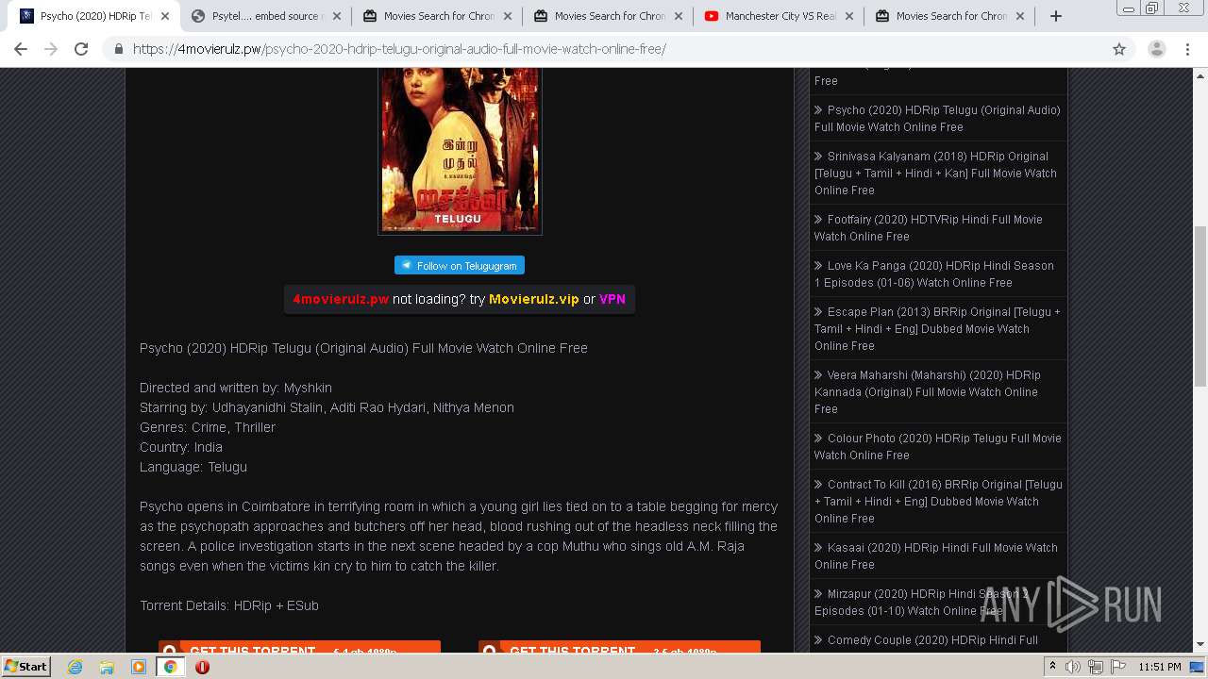Open Footfairy (2020) HDTVRip Hindi link
This screenshot has width=1208, height=679.
click(928, 227)
